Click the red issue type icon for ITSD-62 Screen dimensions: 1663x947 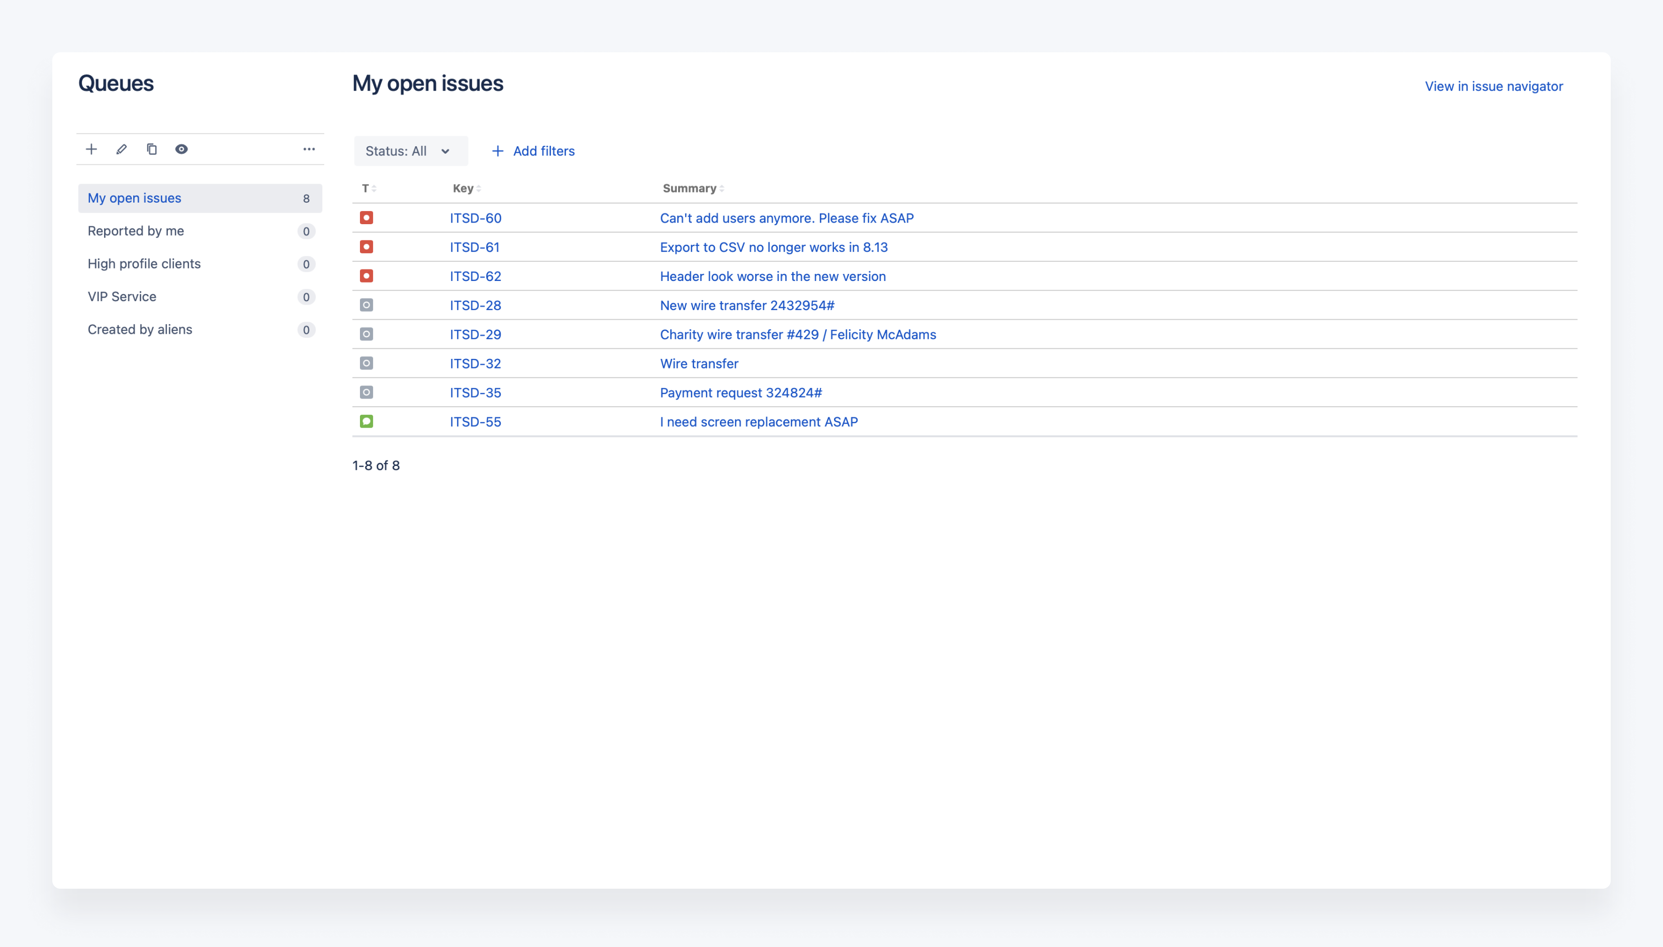click(x=367, y=276)
